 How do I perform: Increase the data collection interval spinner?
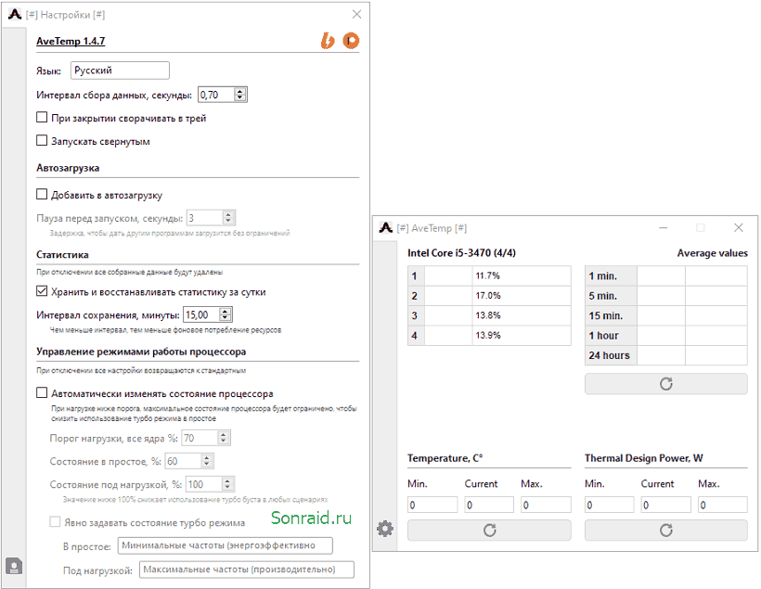(x=240, y=91)
